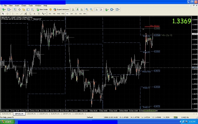The height and width of the screenshot is (124, 198).
Task: Click the taskbar clock showing 8:42 PM
Action: click(x=192, y=122)
